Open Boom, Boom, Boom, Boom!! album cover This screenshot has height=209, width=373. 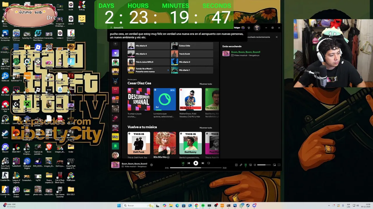coord(115,165)
